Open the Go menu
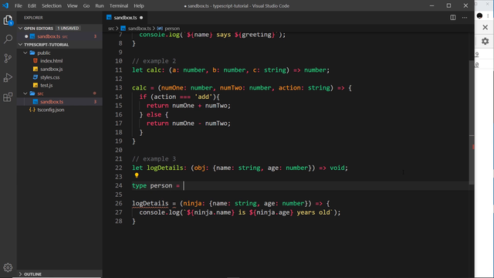This screenshot has width=494, height=278. [x=86, y=5]
